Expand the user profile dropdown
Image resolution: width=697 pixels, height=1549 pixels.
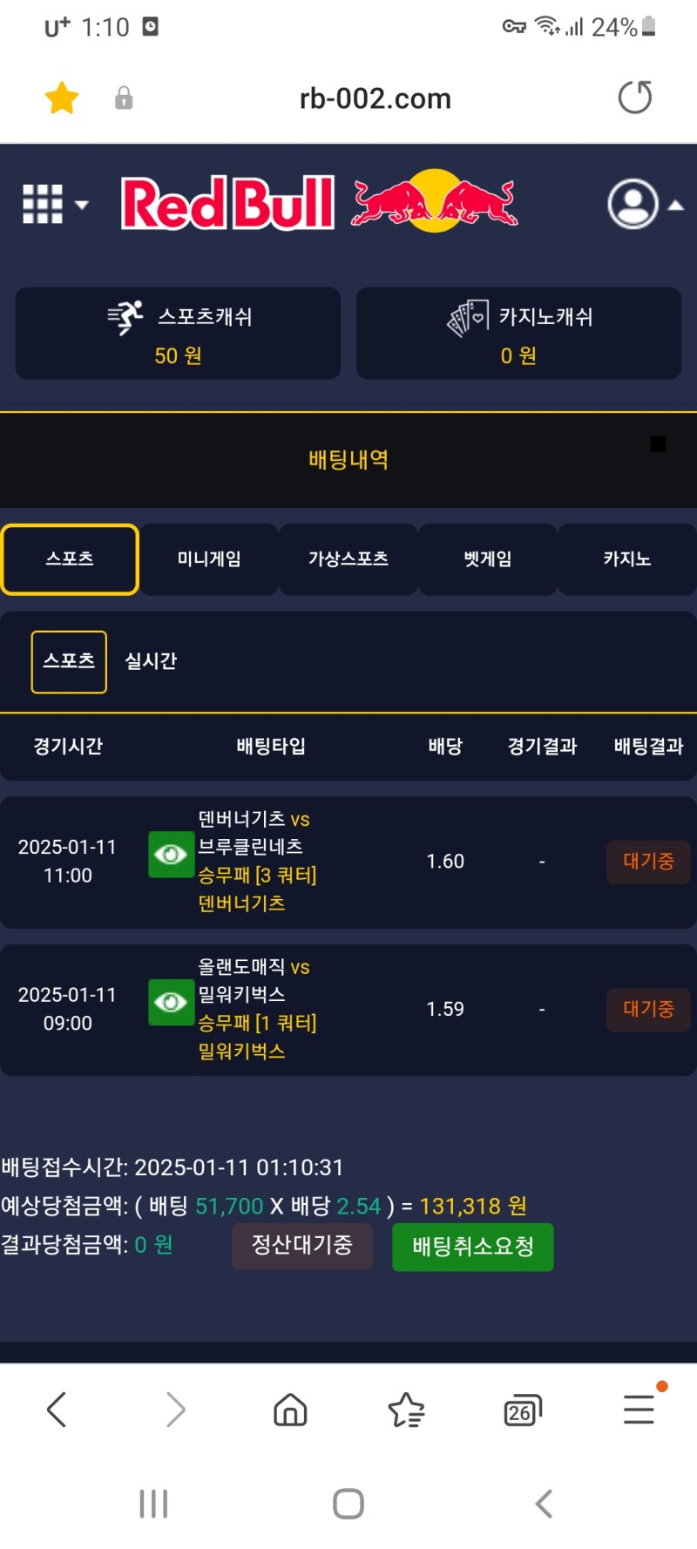point(645,205)
